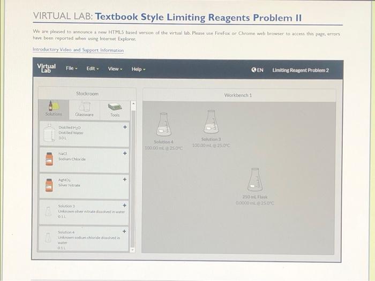Click the Stockroom panel header

click(87, 94)
